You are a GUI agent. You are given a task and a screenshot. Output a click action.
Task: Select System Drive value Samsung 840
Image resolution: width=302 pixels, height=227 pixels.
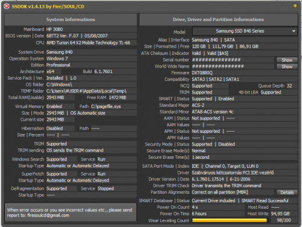59,52
